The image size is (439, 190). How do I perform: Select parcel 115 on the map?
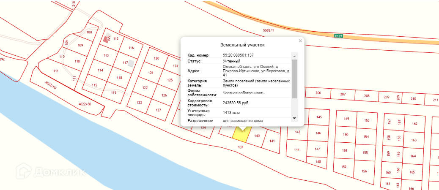(x=94, y=85)
